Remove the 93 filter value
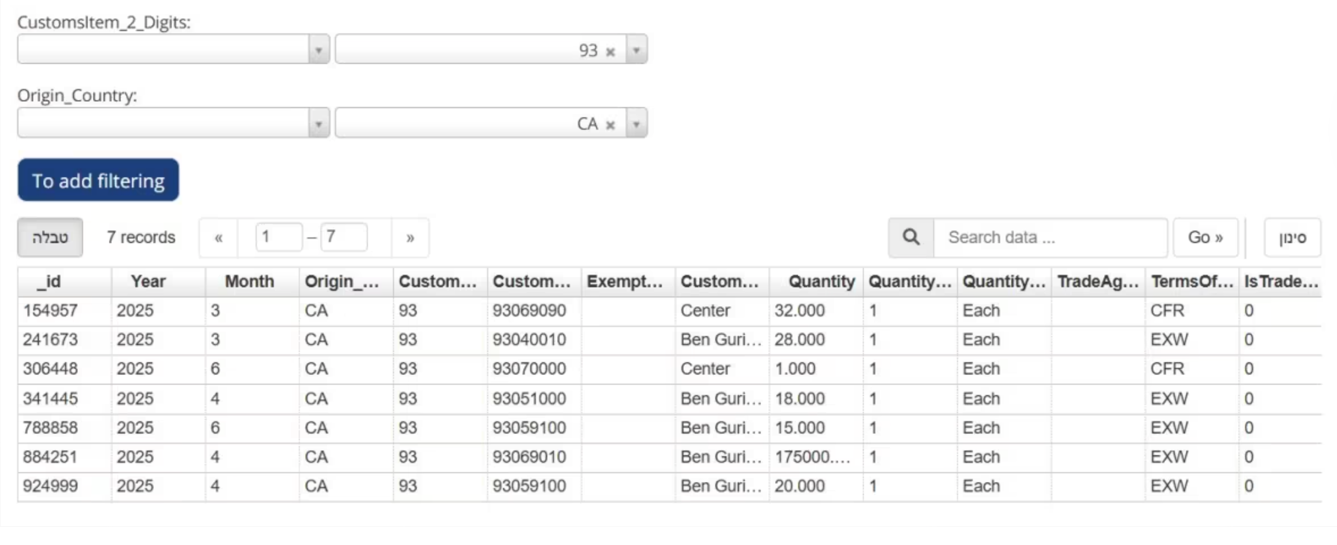 610,52
